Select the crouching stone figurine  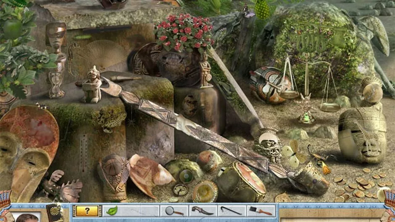pyautogui.click(x=92, y=85)
